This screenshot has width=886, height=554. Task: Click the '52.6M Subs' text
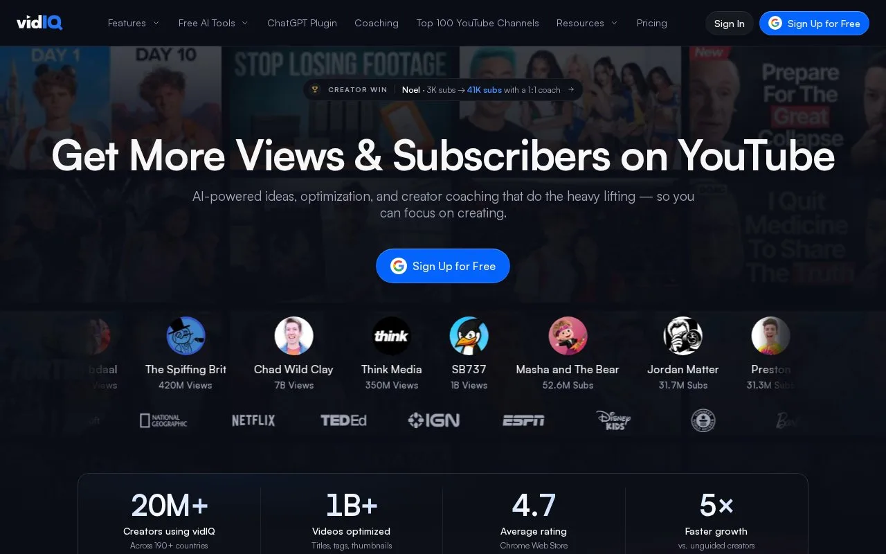[568, 385]
